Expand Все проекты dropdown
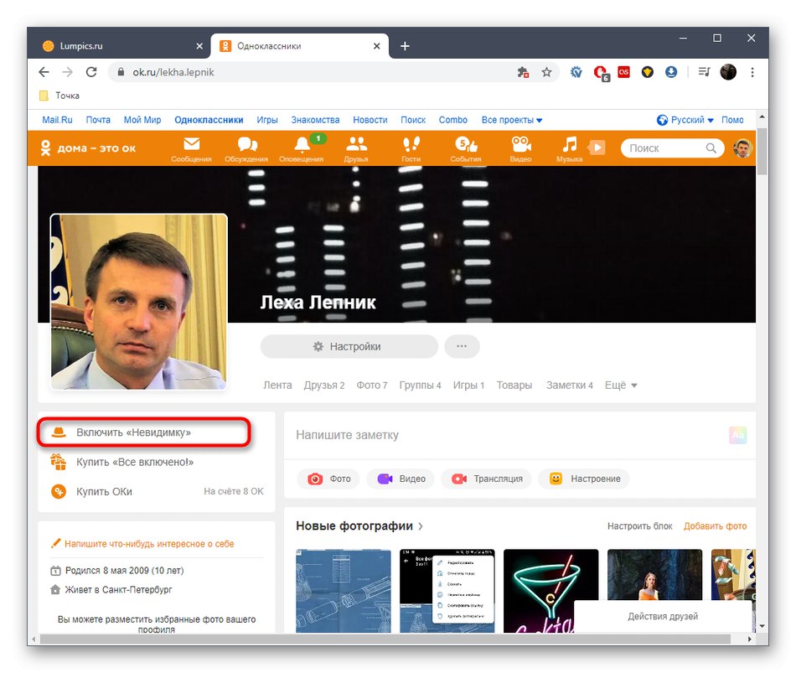 (x=512, y=120)
